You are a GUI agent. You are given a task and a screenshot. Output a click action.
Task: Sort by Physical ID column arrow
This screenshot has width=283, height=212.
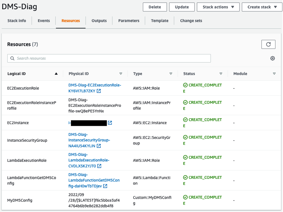click(x=121, y=73)
